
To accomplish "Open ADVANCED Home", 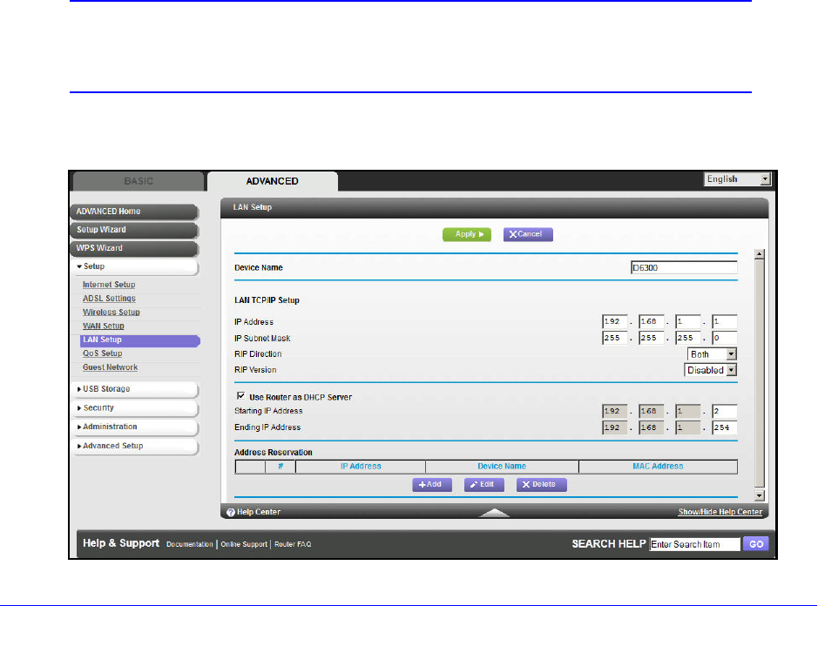I will click(135, 212).
